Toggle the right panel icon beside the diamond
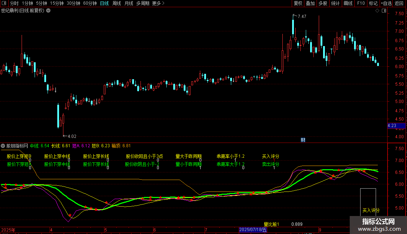 (x=384, y=11)
